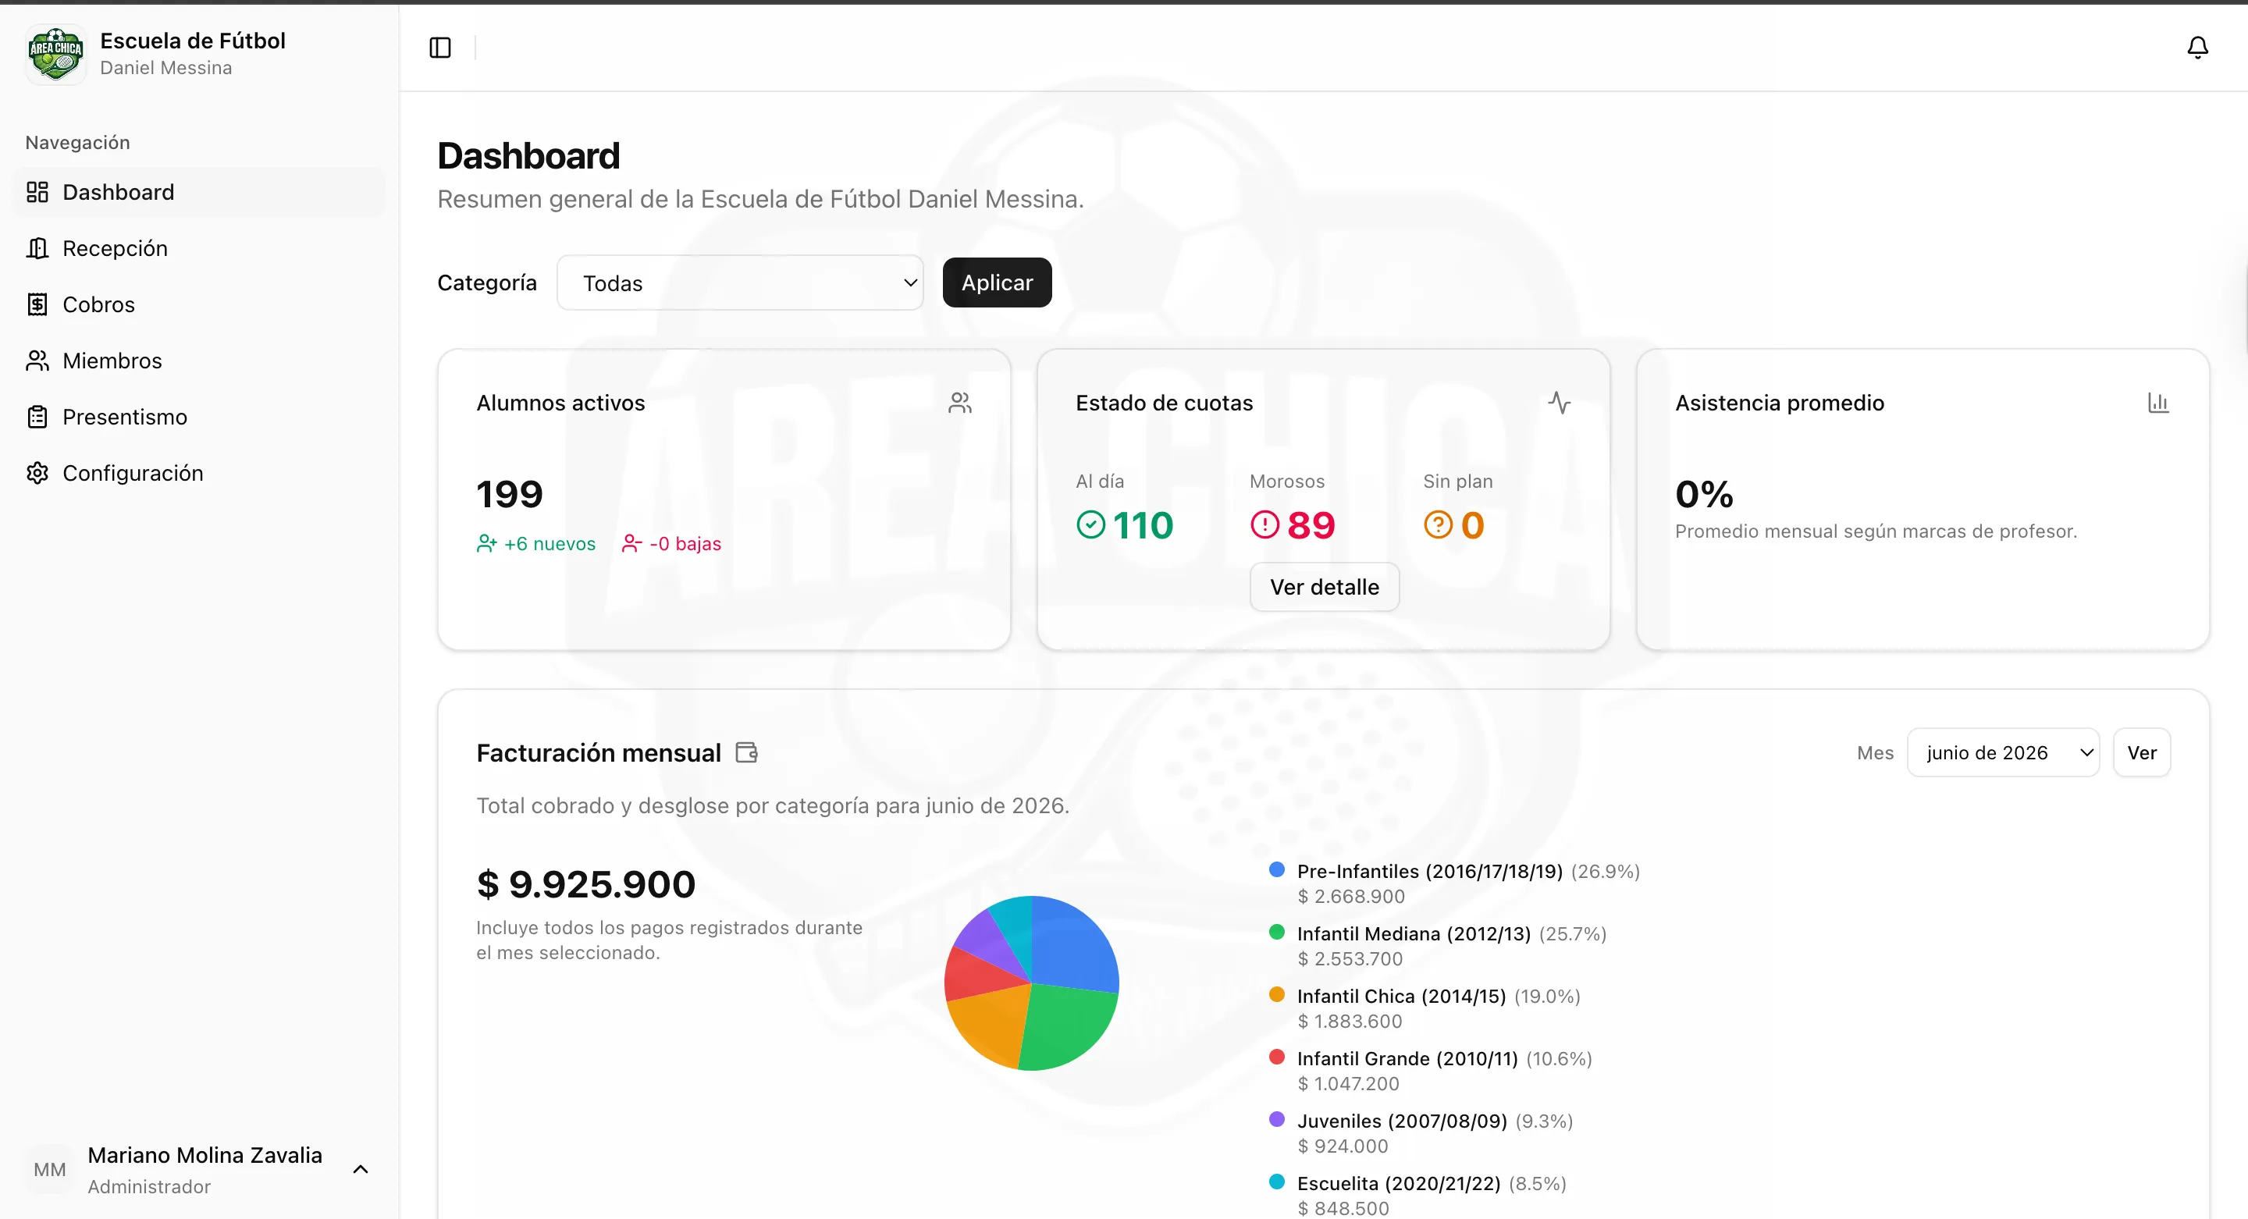Viewport: 2248px width, 1219px height.
Task: Open the Mes dropdown showing junio de 2026
Action: coord(2003,752)
